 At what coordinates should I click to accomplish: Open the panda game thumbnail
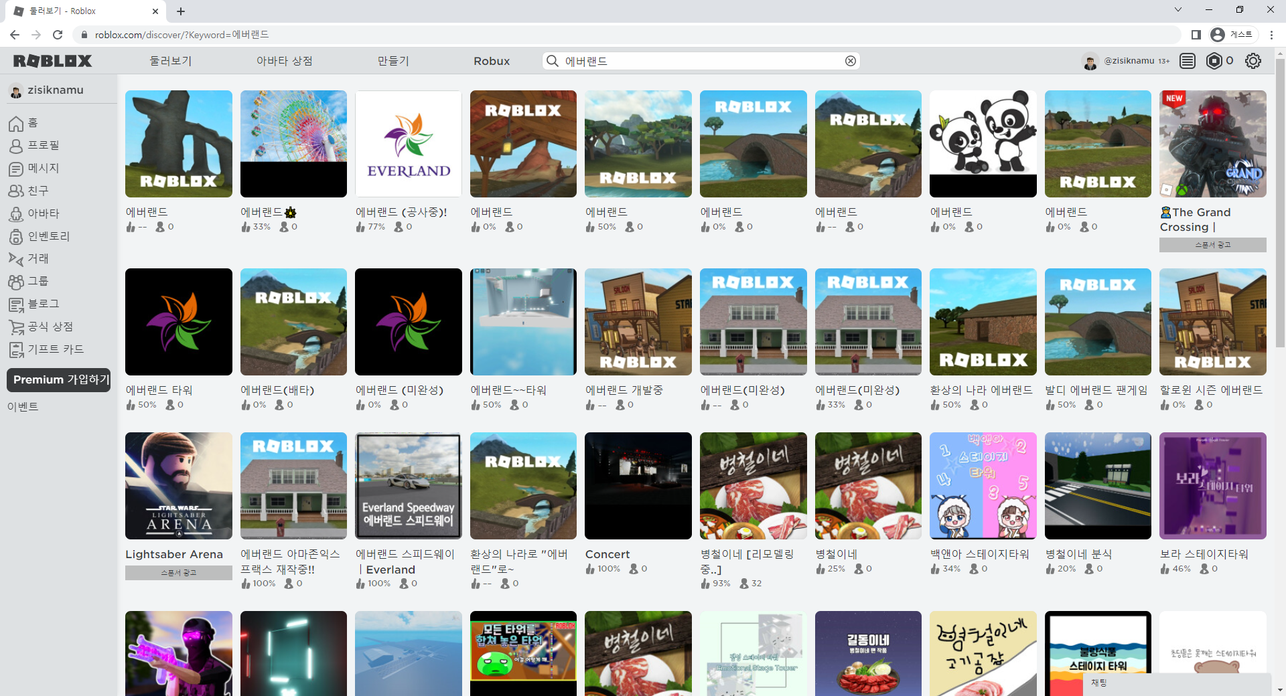tap(983, 144)
